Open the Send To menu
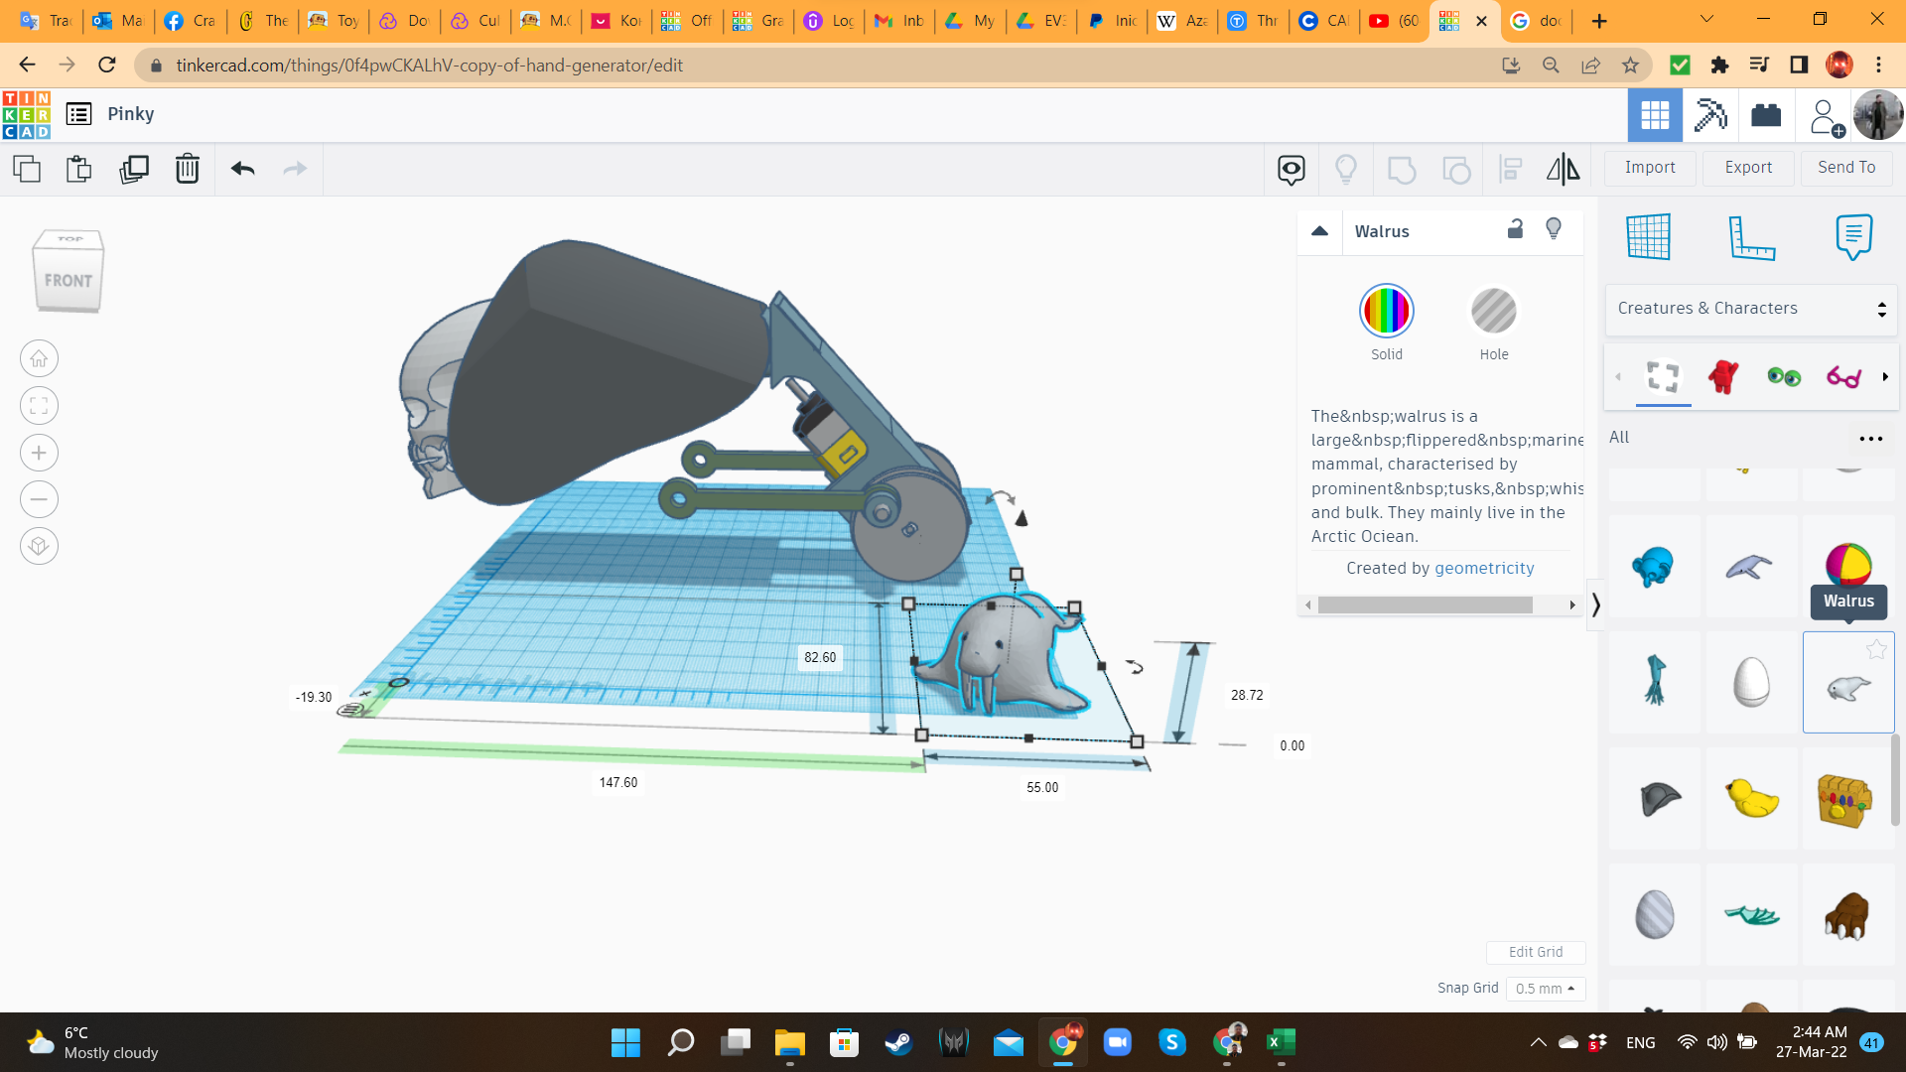The height and width of the screenshot is (1072, 1906). 1845,168
